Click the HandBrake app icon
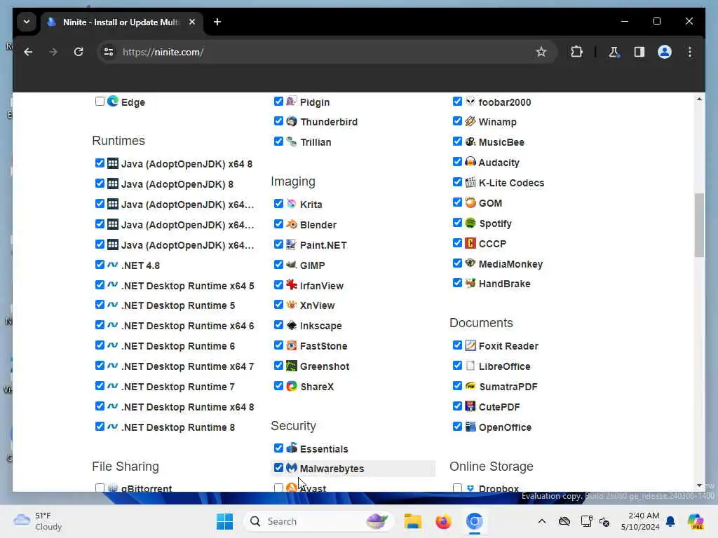718x538 pixels. (470, 283)
